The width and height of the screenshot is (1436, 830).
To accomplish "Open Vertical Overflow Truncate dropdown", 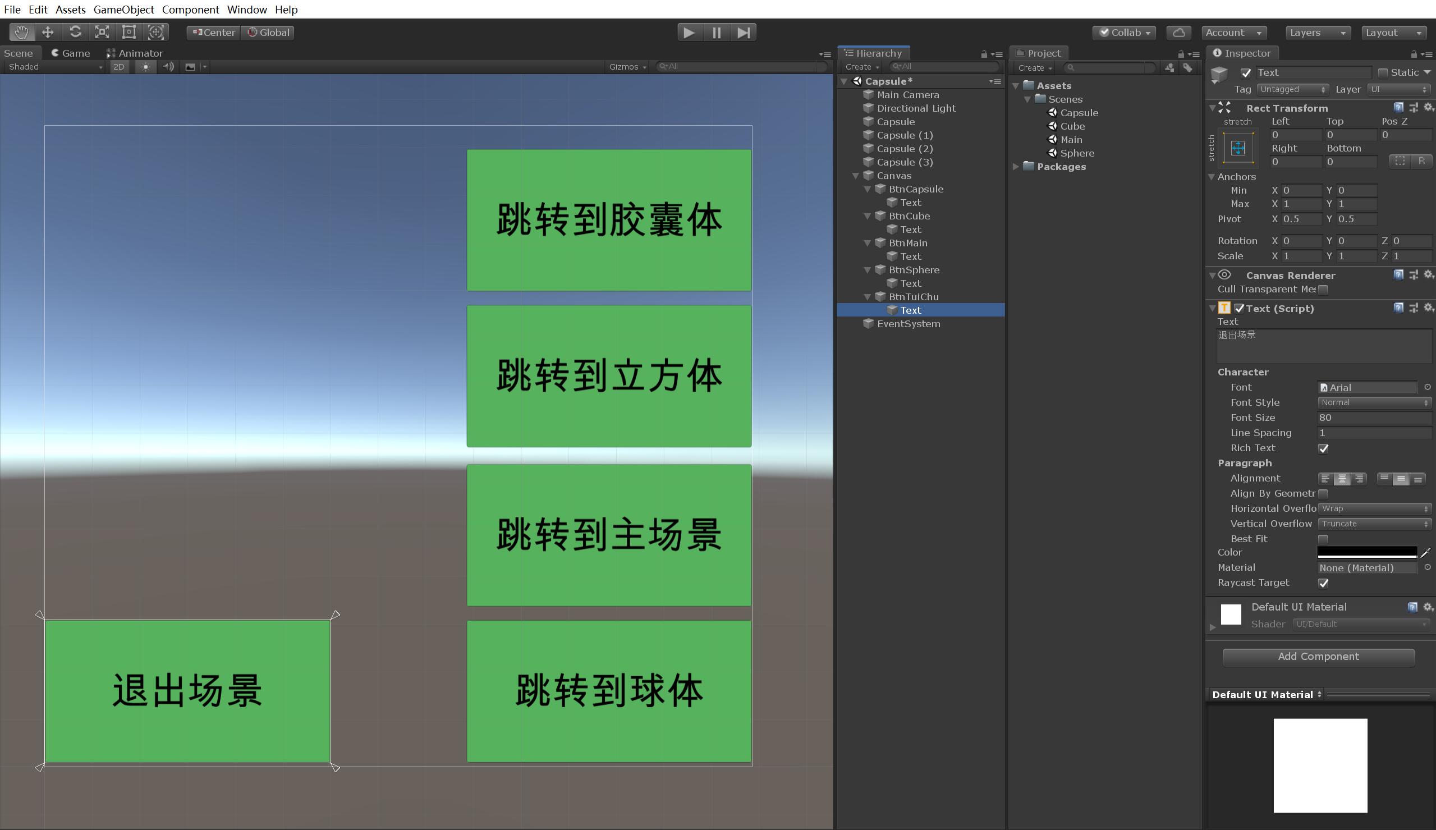I will [1374, 524].
